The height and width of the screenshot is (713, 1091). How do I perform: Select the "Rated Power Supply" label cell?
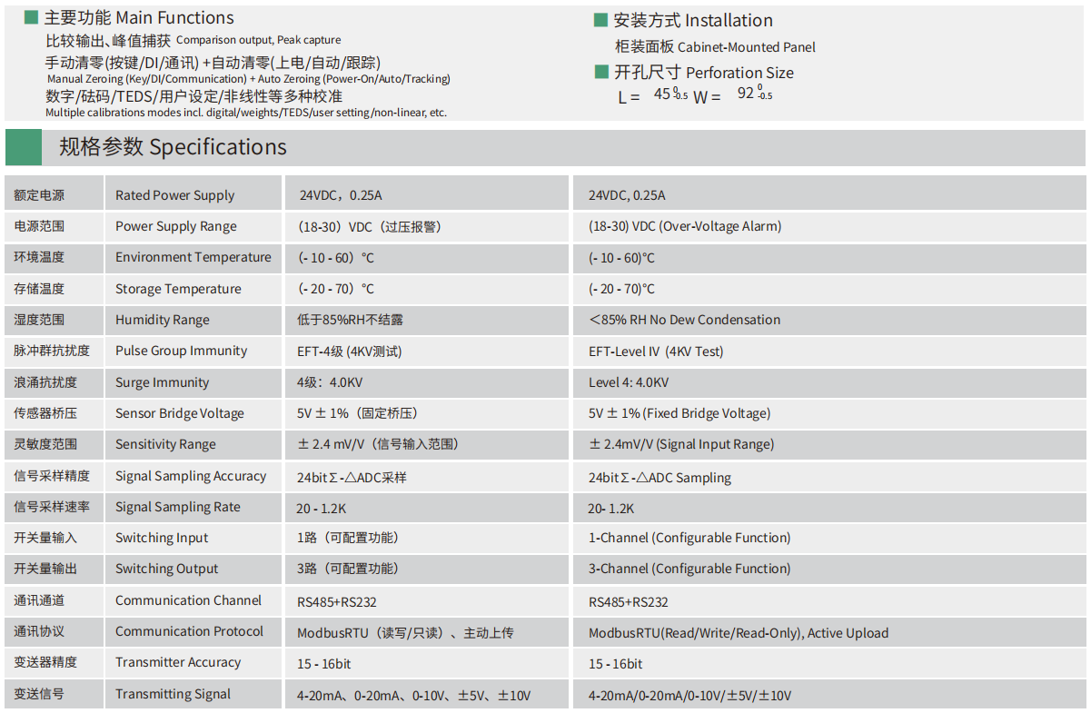(x=174, y=195)
